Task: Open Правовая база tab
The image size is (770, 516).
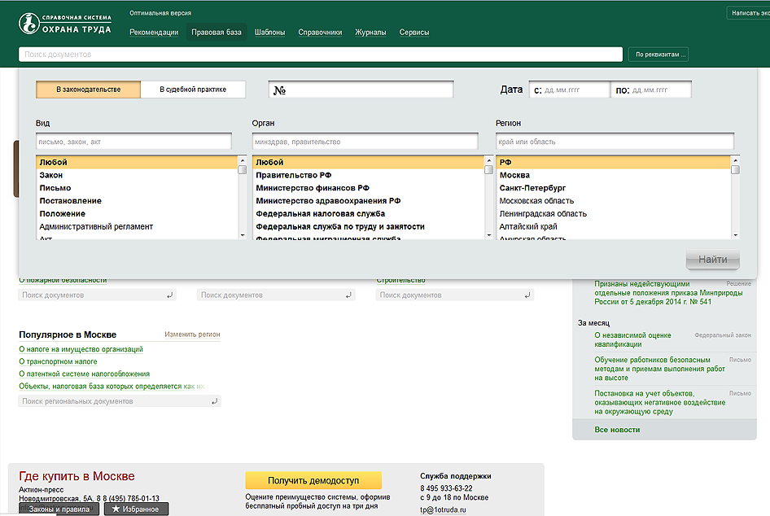Action: (216, 33)
